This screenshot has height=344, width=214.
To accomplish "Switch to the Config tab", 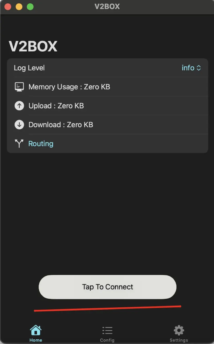I will coord(107,333).
